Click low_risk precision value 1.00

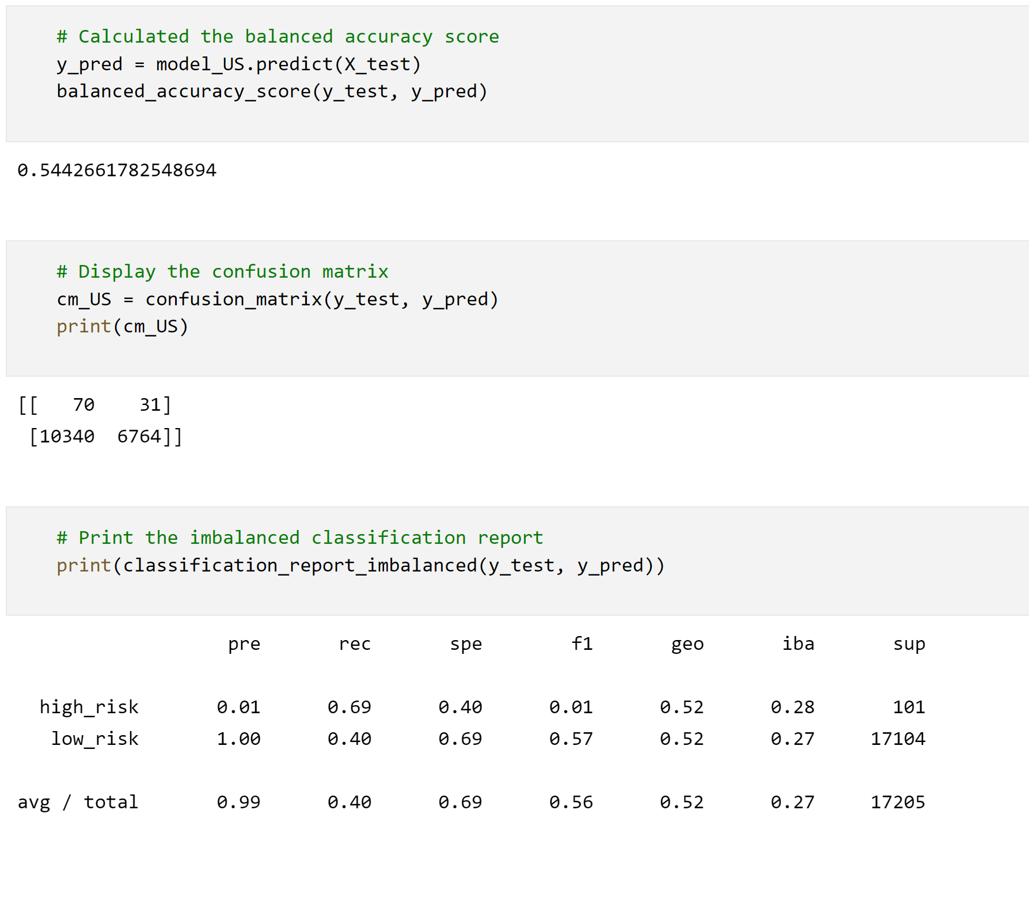(x=238, y=739)
